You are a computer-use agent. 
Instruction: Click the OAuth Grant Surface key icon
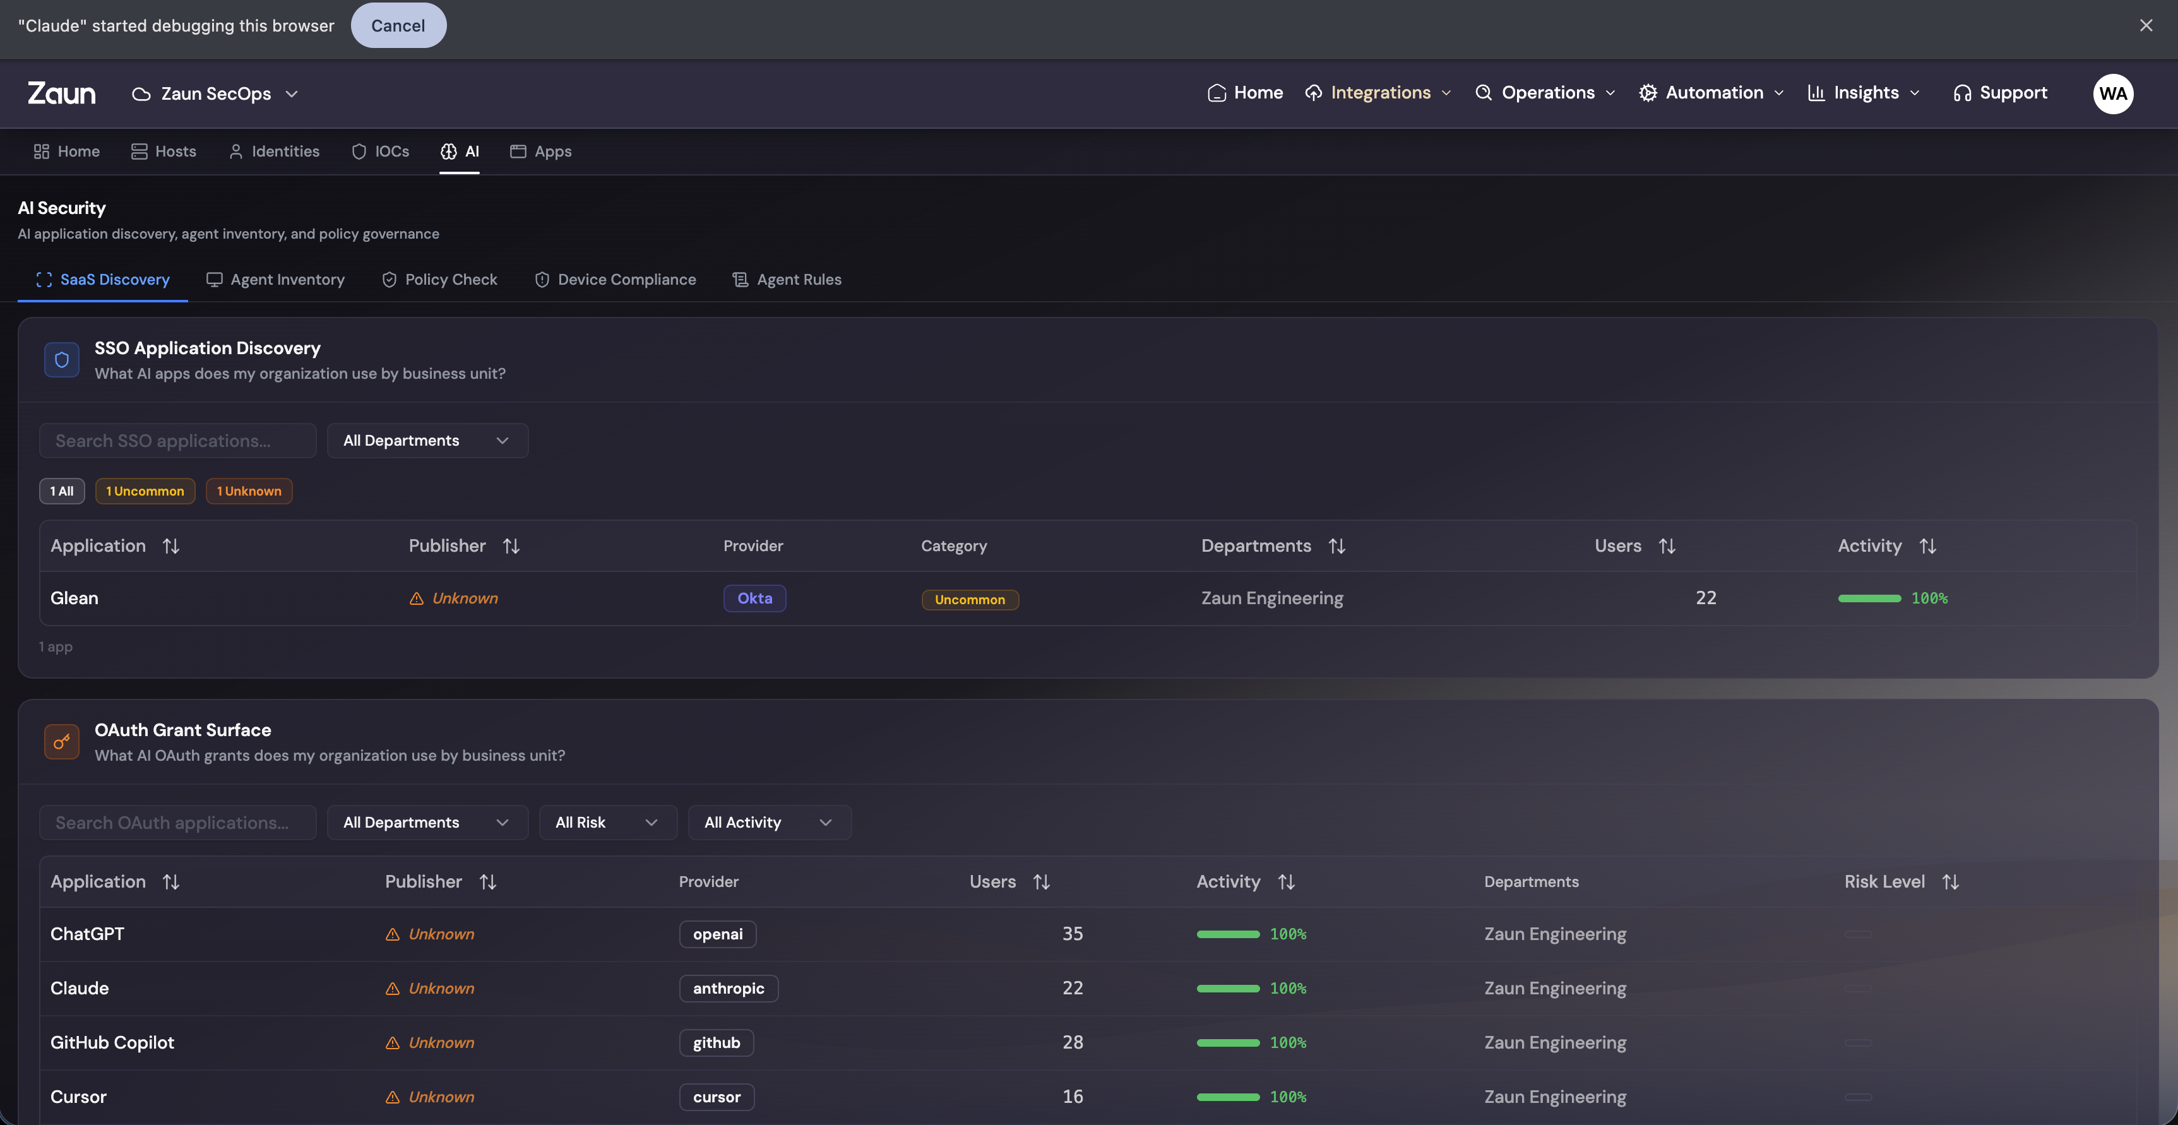61,742
